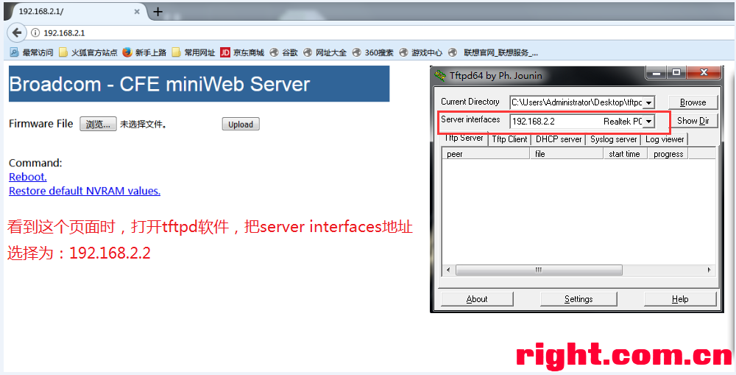Image resolution: width=736 pixels, height=375 pixels.
Task: Expand Server interfaces dropdown arrow
Action: pyautogui.click(x=648, y=122)
